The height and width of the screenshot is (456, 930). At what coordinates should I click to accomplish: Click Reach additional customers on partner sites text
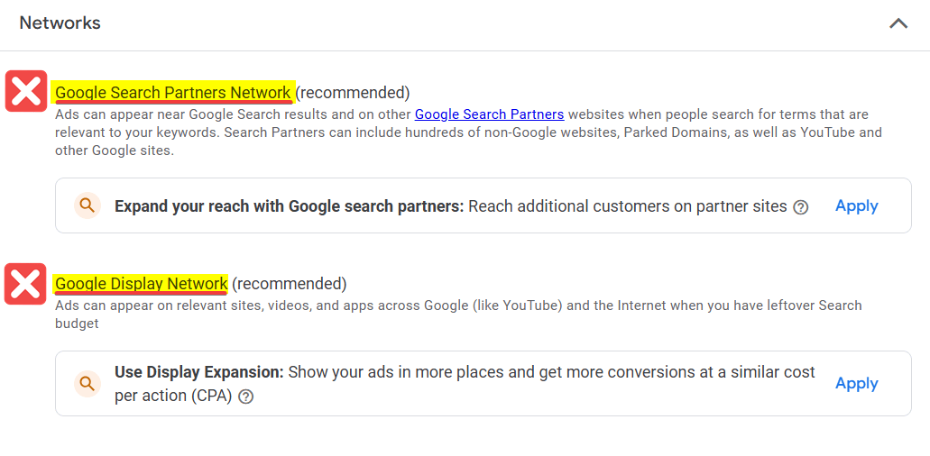628,206
